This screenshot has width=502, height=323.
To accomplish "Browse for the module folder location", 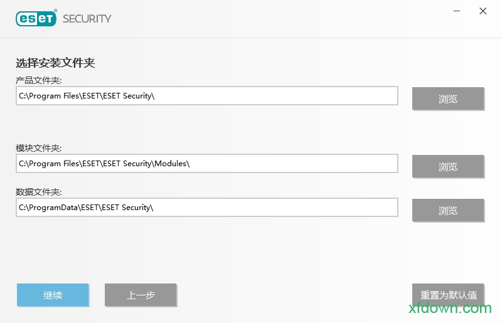I will (448, 166).
